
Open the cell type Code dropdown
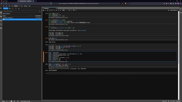tap(65, 10)
